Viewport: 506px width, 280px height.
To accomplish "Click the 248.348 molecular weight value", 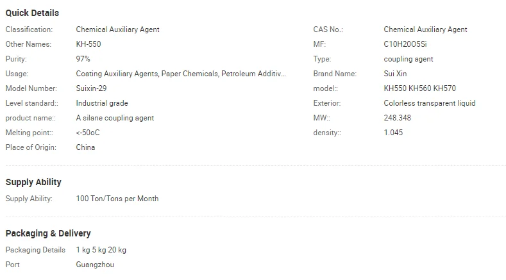I will [398, 118].
